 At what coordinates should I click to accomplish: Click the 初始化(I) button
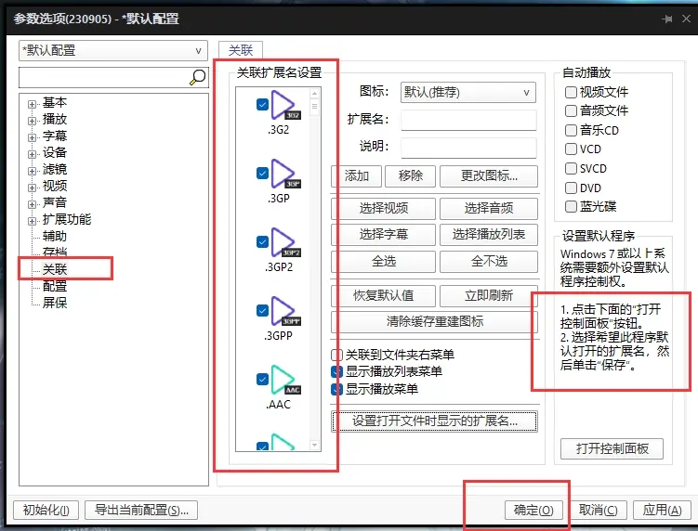46,510
